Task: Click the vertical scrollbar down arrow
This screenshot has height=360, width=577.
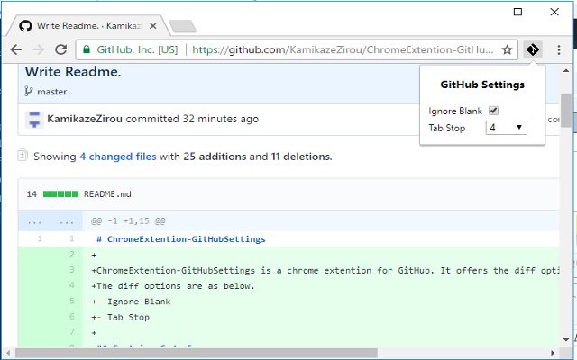Action: [566, 340]
